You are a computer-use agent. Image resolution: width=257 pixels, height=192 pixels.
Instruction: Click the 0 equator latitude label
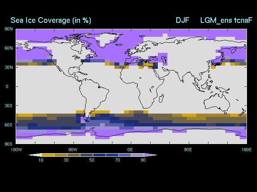pyautogui.click(x=7, y=86)
